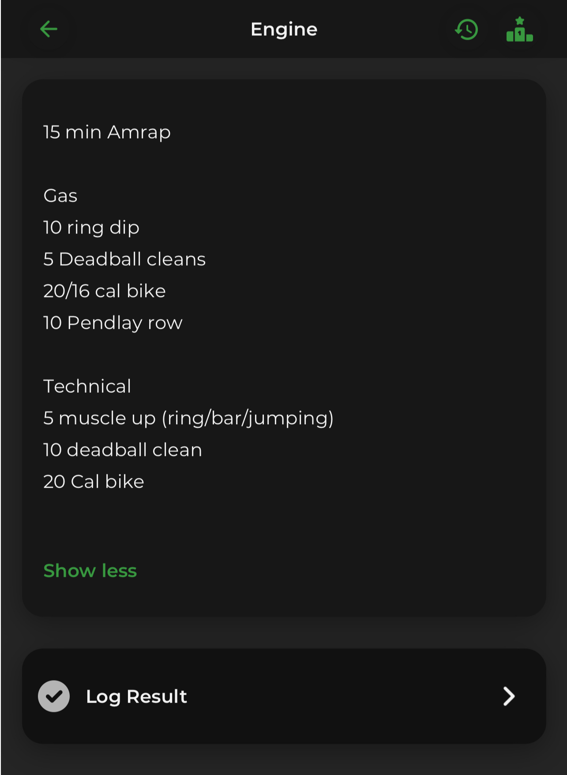Tap the green back arrow
The width and height of the screenshot is (567, 775).
(49, 30)
